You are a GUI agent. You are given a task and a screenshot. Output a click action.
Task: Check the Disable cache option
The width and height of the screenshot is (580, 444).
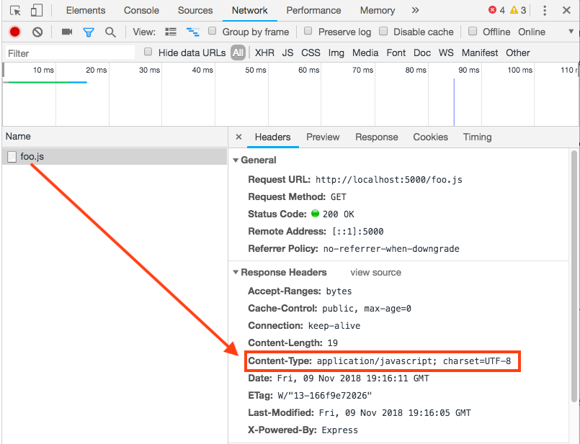click(x=384, y=32)
